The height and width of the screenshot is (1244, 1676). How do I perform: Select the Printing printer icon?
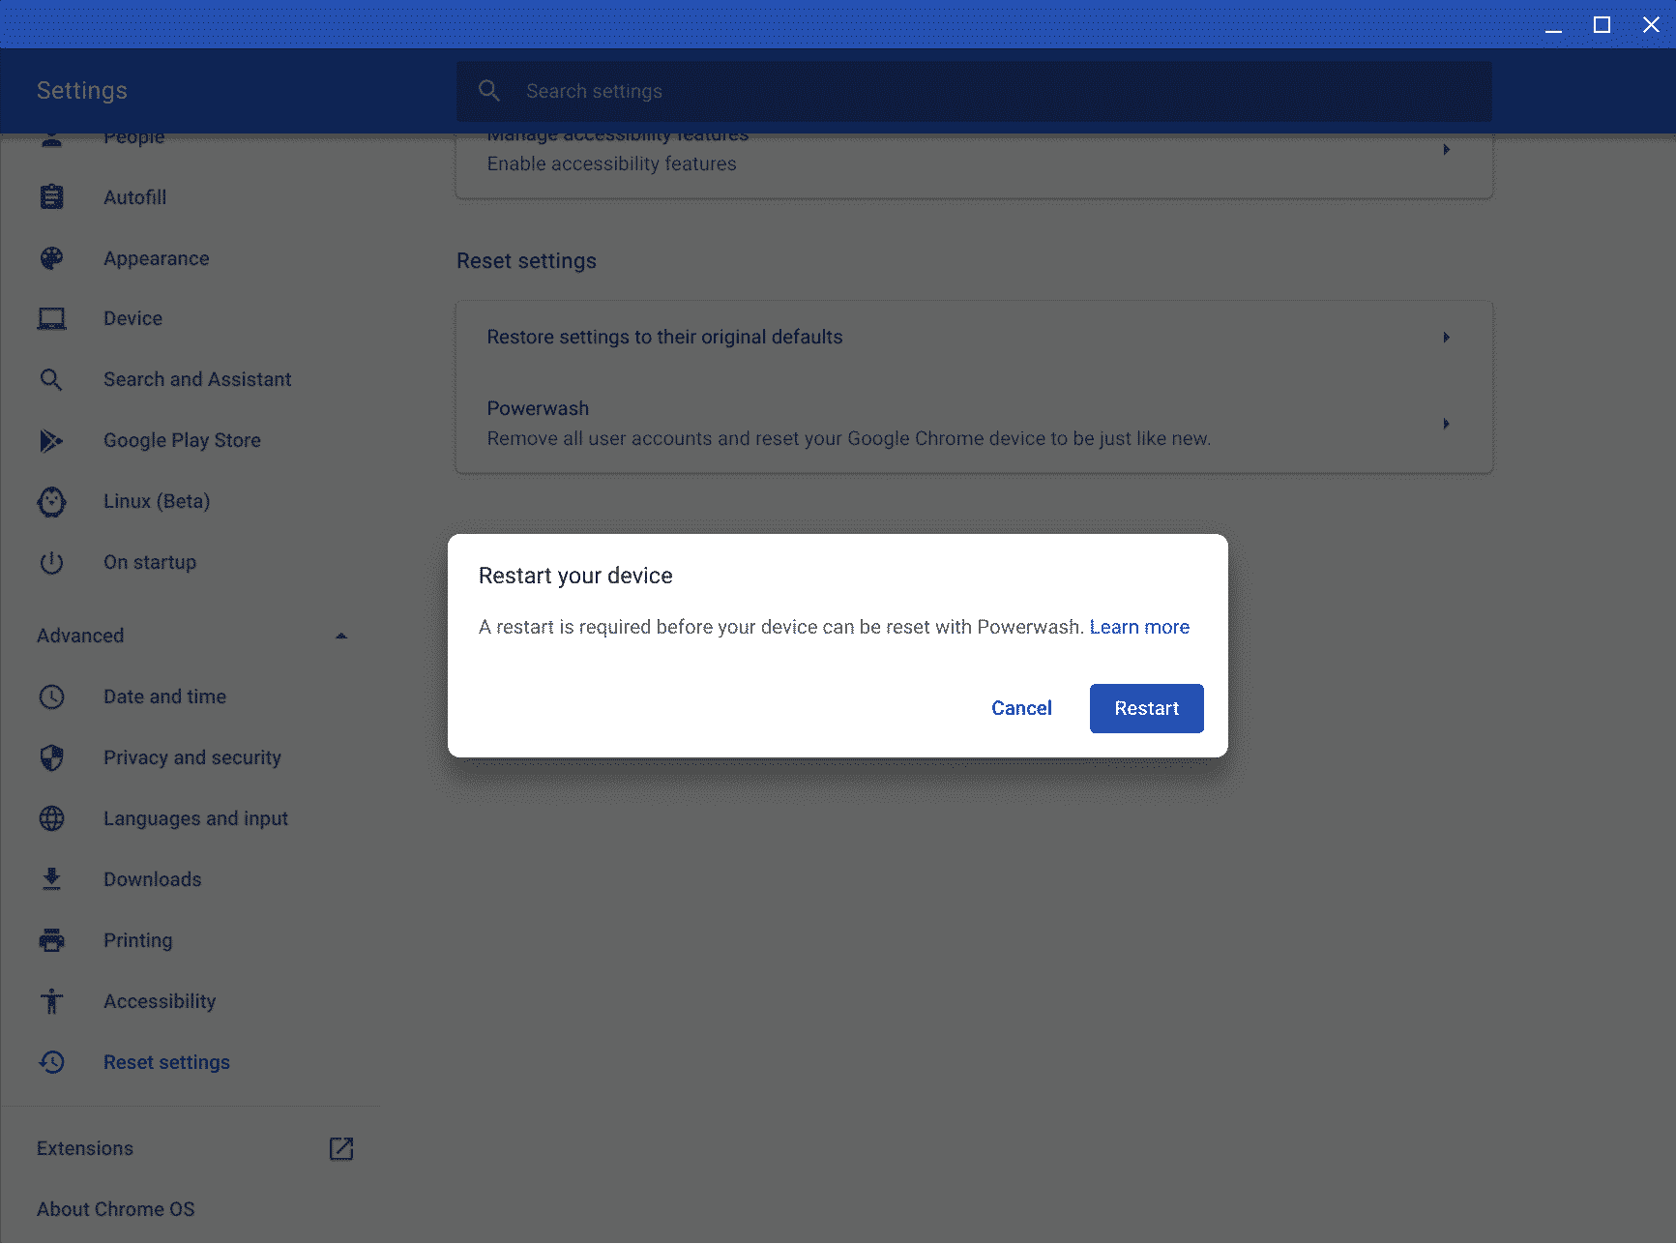tap(51, 939)
